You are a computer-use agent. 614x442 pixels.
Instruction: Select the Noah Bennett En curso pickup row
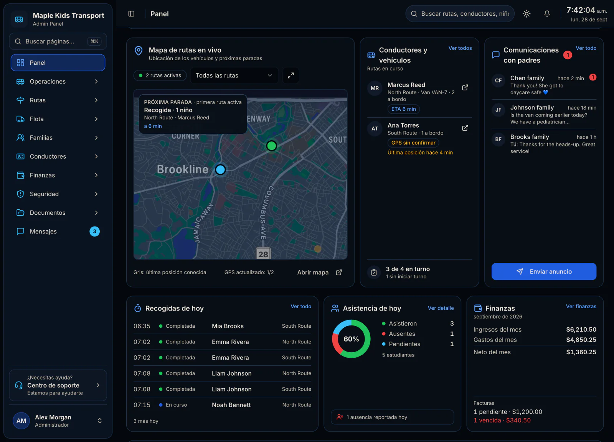click(222, 405)
